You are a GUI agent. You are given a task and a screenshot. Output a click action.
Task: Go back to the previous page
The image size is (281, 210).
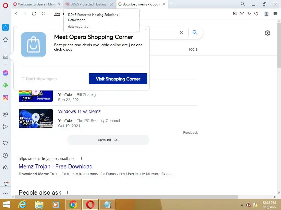tap(16, 14)
